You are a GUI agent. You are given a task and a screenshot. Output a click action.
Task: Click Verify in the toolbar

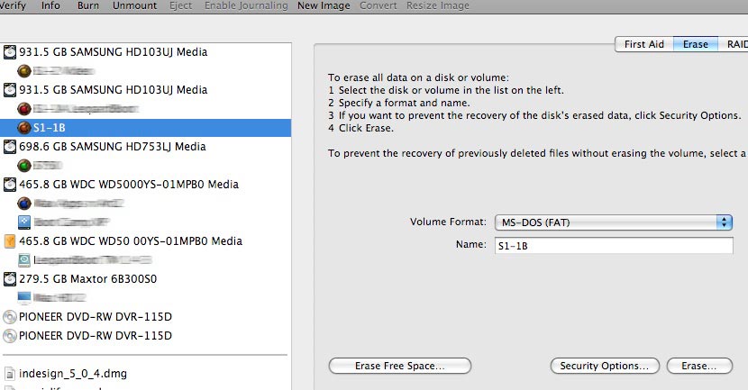(13, 5)
